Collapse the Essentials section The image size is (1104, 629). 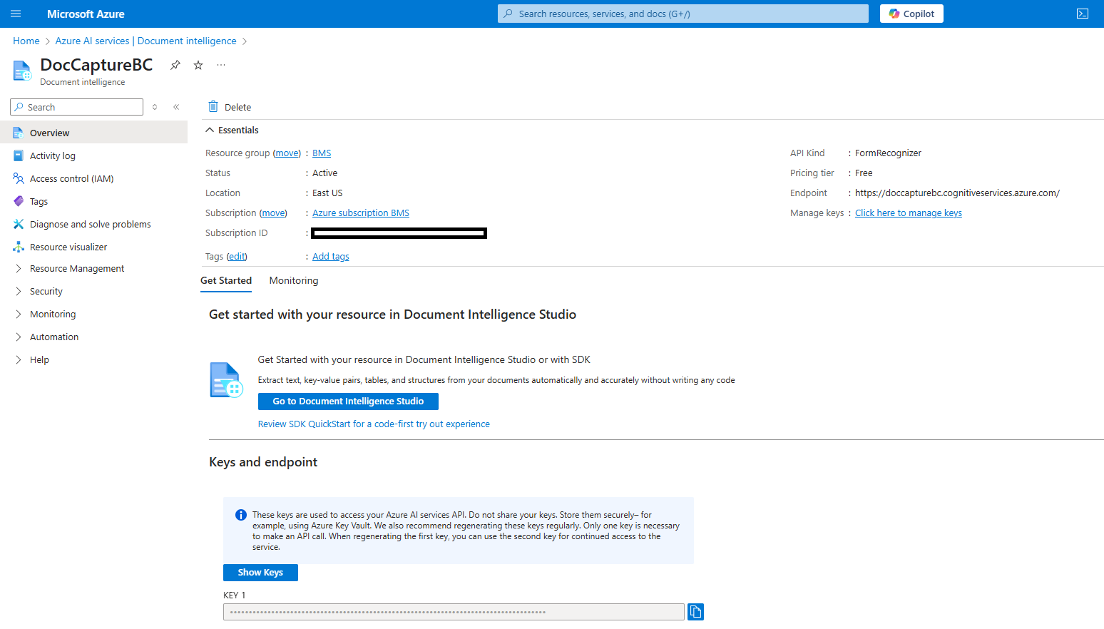click(x=210, y=130)
